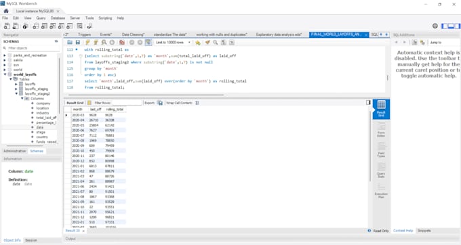Create a new function icon
The width and height of the screenshot is (461, 245).
[x=70, y=26]
